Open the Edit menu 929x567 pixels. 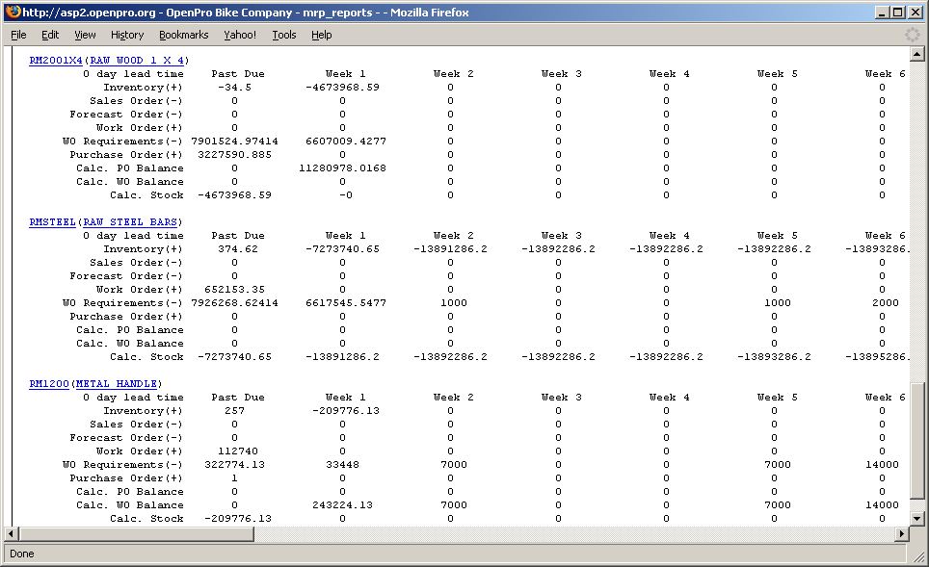[x=50, y=35]
